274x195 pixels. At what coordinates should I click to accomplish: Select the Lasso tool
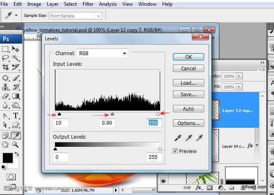(x=5, y=58)
